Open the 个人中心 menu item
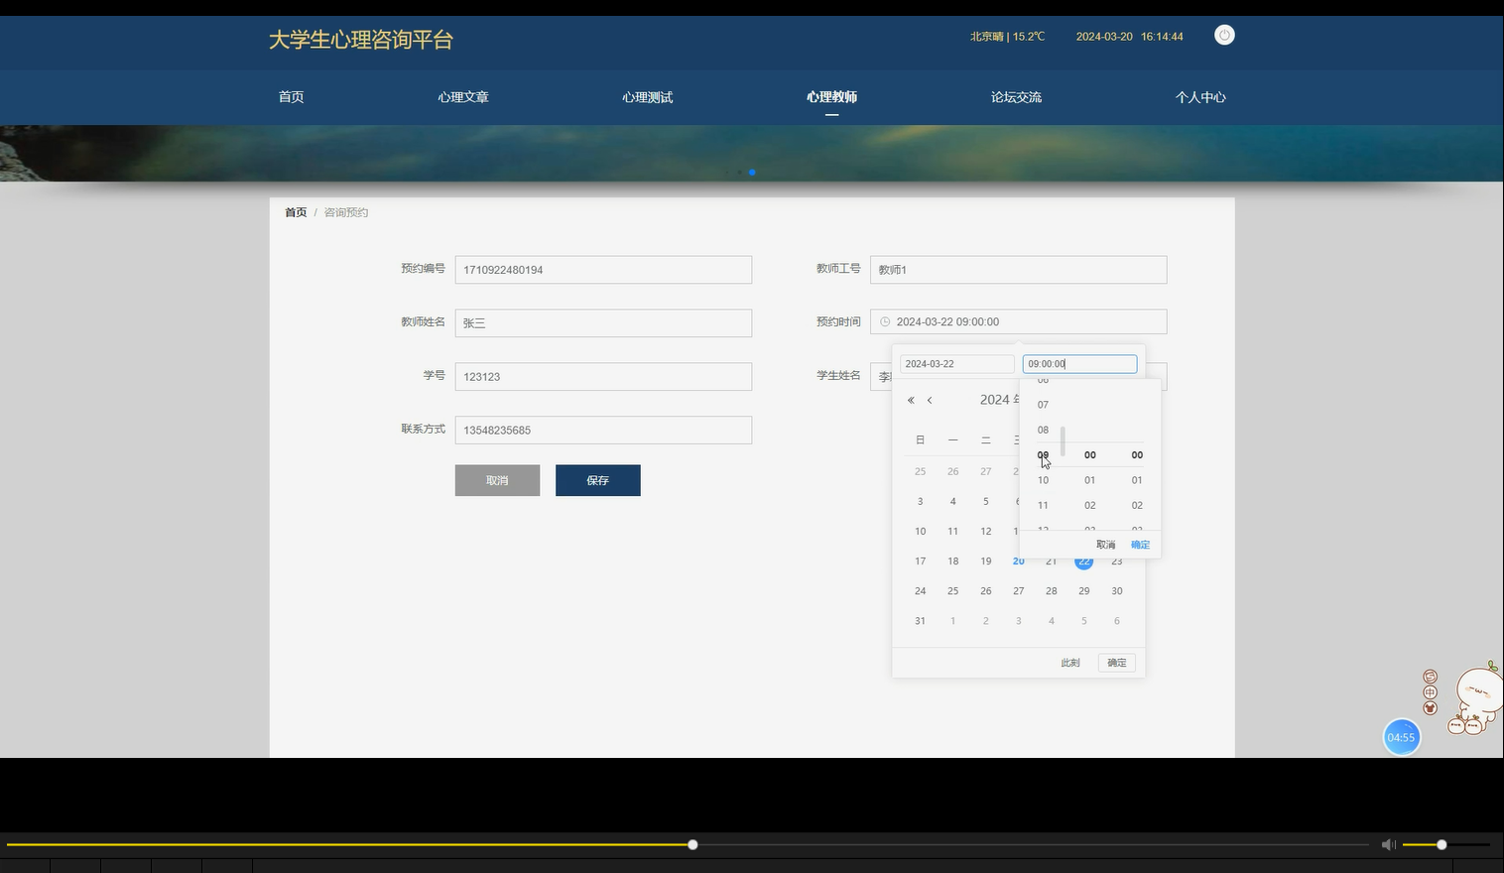This screenshot has height=873, width=1504. click(1200, 96)
